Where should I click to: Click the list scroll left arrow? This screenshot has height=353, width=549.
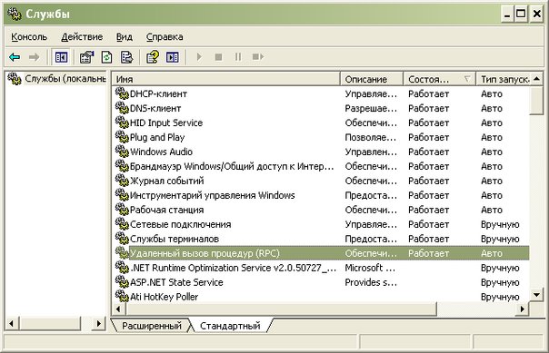pyautogui.click(x=118, y=309)
